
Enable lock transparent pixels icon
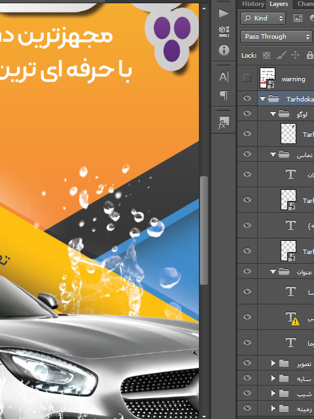click(x=266, y=55)
